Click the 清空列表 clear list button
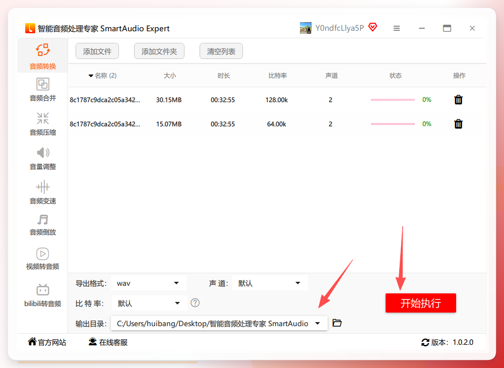This screenshot has width=504, height=368. (221, 51)
